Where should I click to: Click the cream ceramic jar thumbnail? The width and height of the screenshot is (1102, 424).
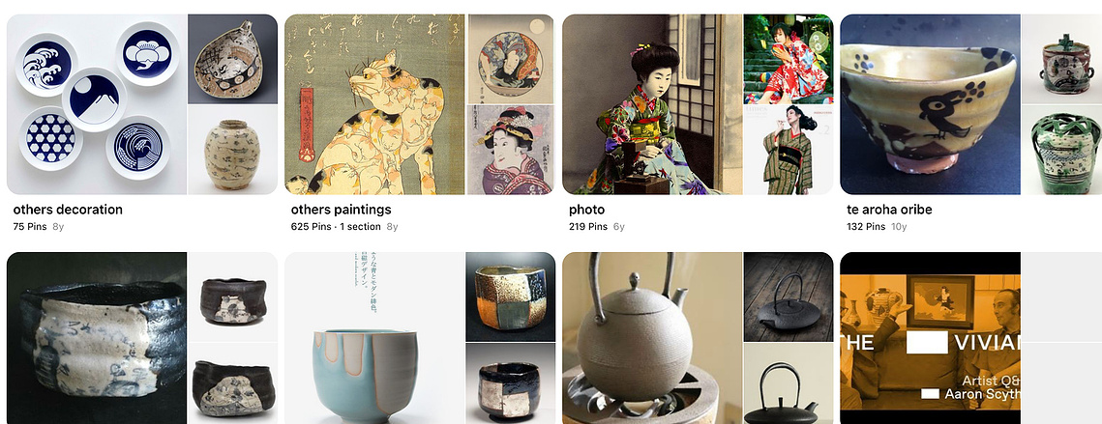[232, 150]
